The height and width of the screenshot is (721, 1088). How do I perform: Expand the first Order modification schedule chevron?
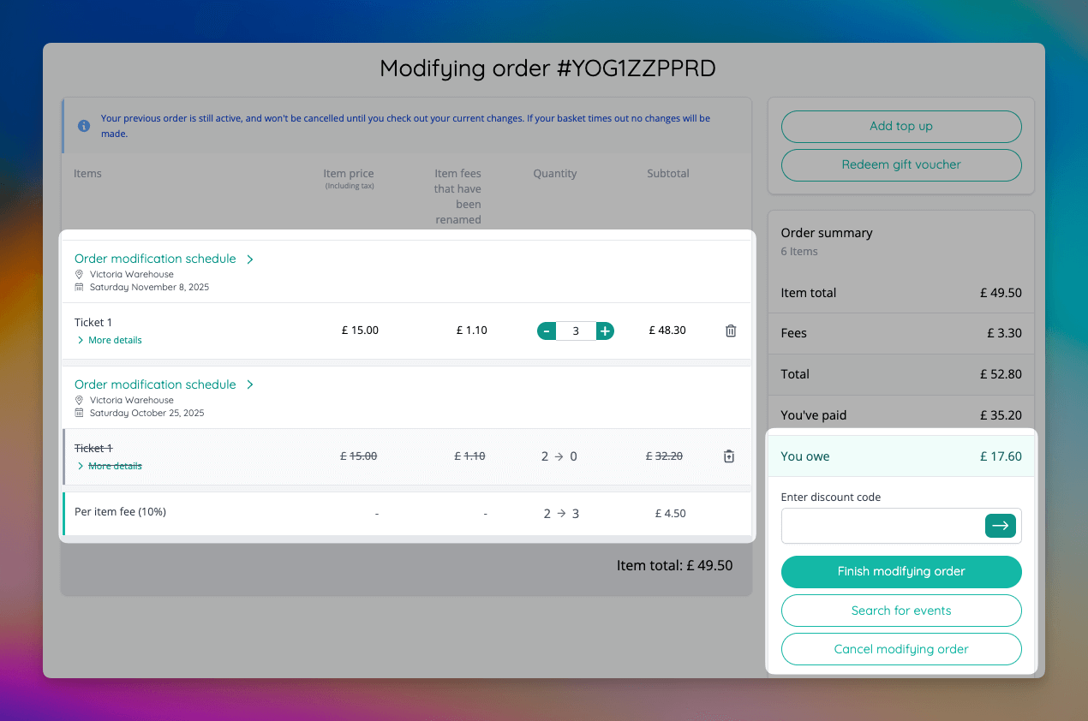250,258
